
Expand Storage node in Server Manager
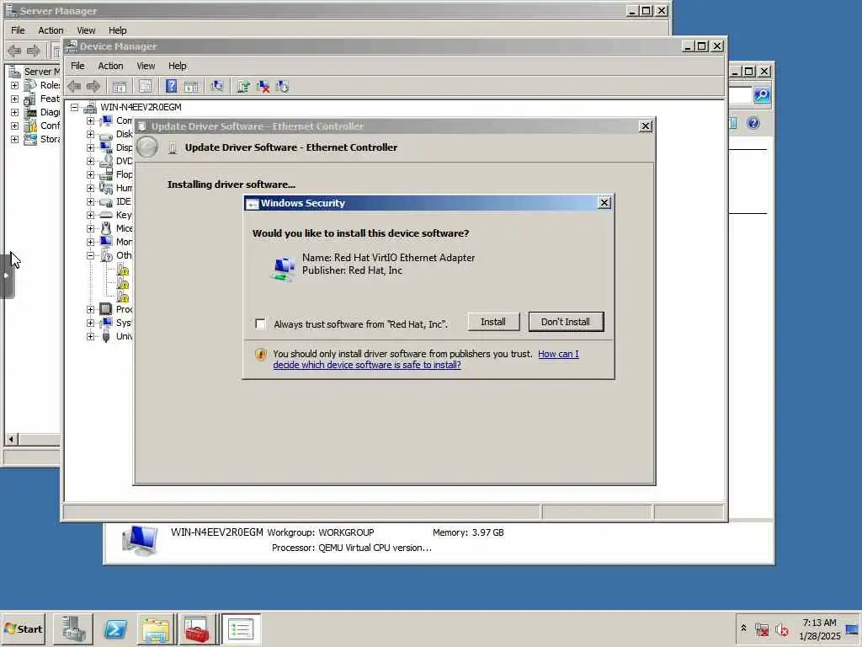(15, 139)
